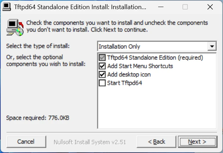Open the install type dropdown arrow
The width and height of the screenshot is (223, 153).
click(212, 46)
